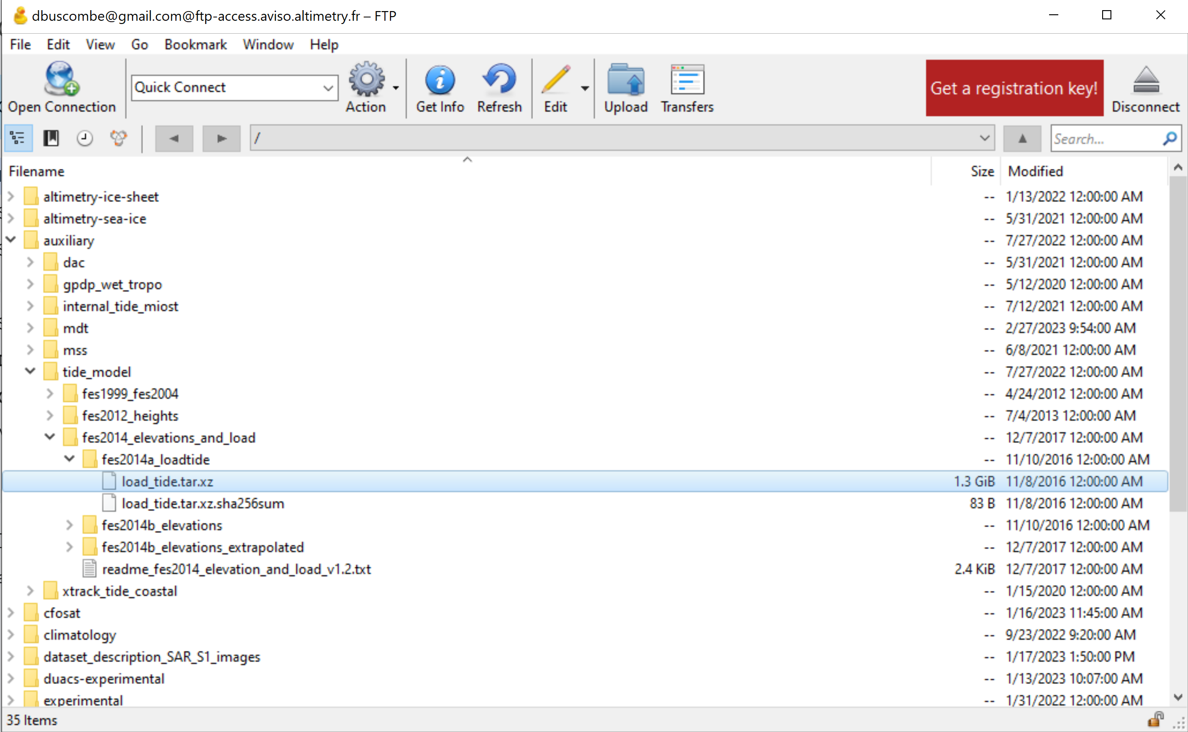
Task: Open the Bookmark menu
Action: 195,44
